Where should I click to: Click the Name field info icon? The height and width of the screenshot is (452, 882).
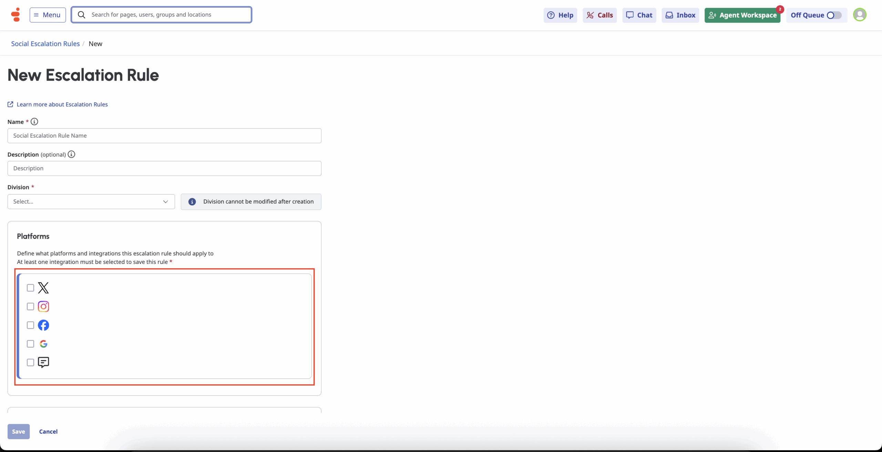pyautogui.click(x=34, y=122)
